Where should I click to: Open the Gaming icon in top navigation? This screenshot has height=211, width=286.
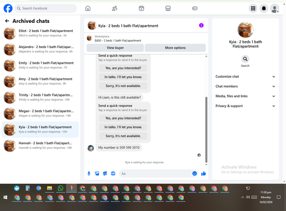(x=194, y=9)
